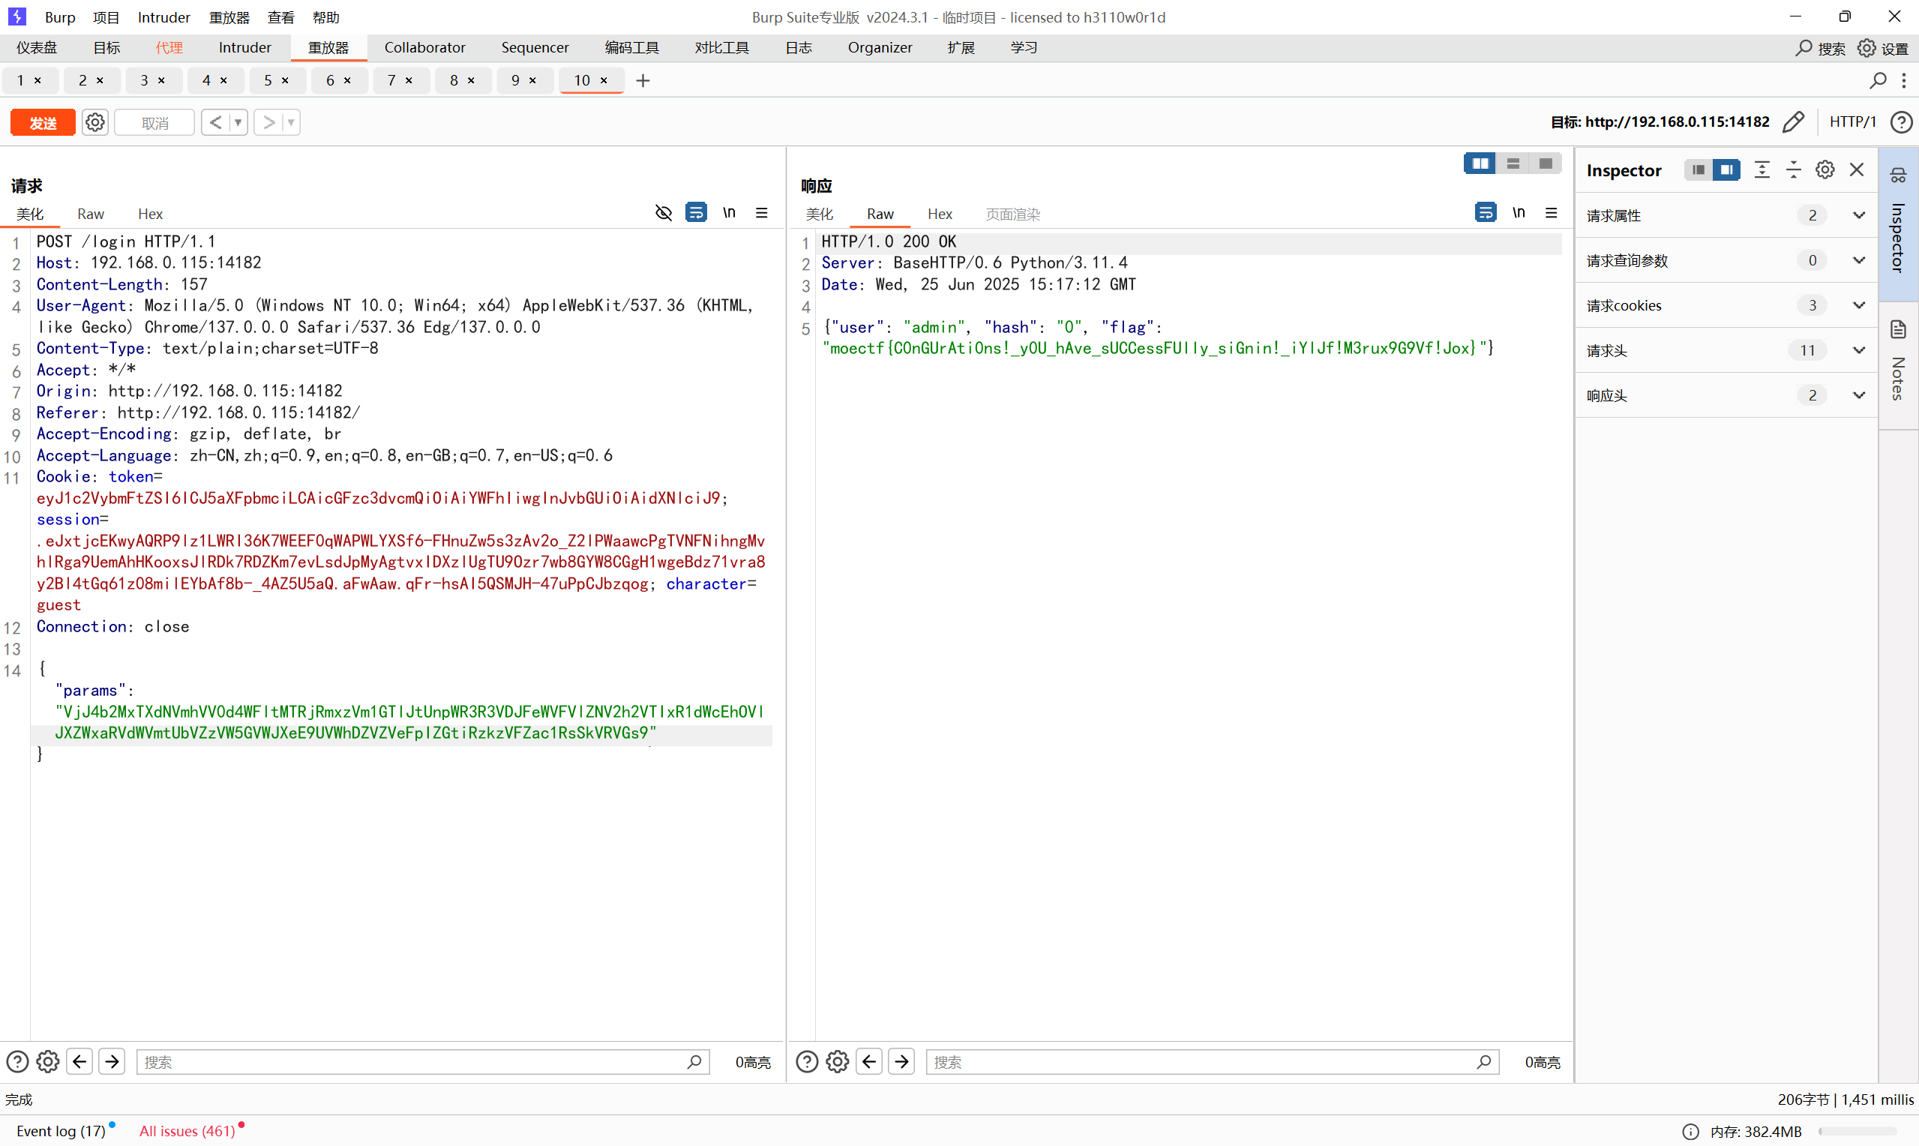Jump to previous request search match
The image size is (1919, 1146).
click(x=79, y=1062)
